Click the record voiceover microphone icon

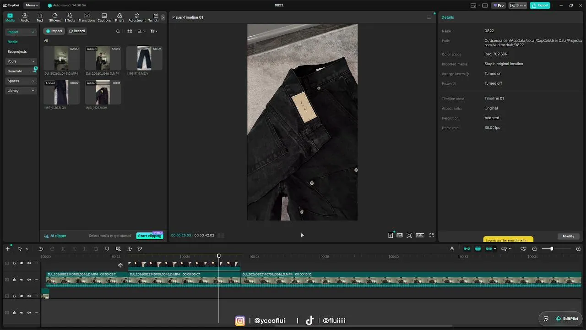452,249
